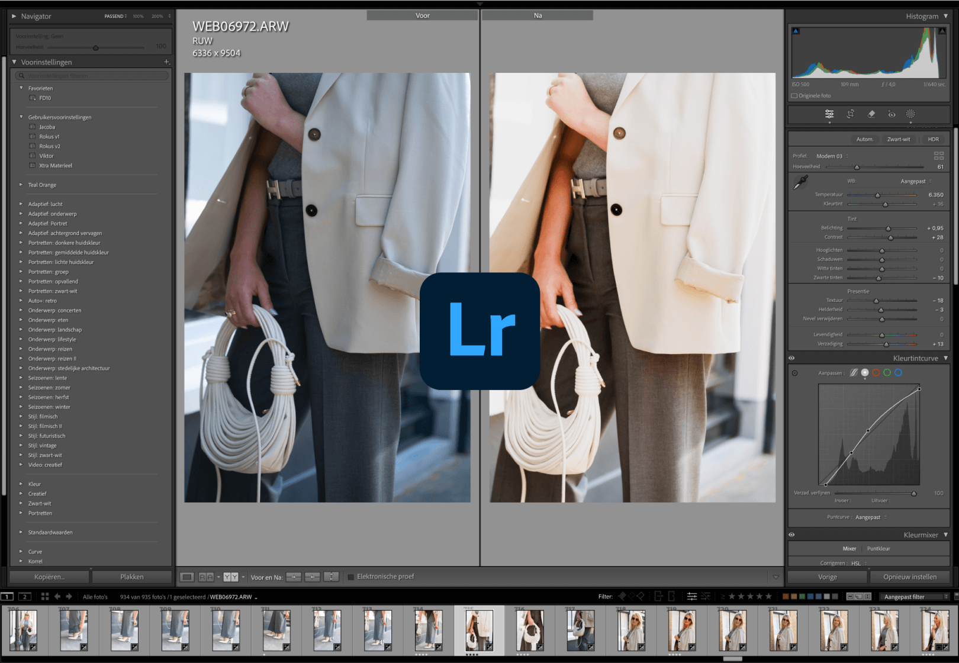This screenshot has height=663, width=959.
Task: Filter by red color label swatch
Action: (786, 597)
